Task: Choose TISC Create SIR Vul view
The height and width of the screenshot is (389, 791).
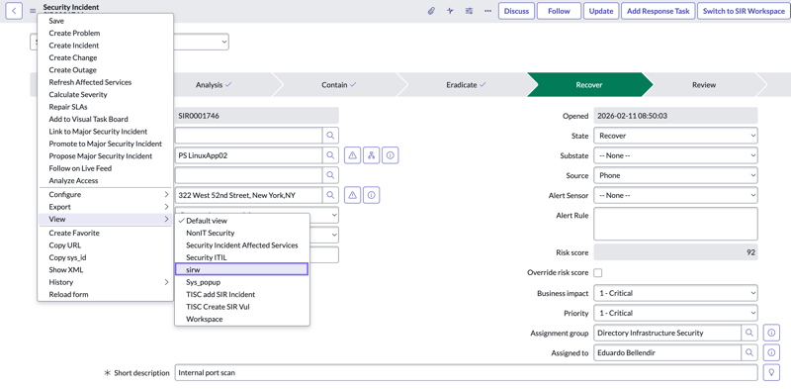Action: pyautogui.click(x=241, y=306)
